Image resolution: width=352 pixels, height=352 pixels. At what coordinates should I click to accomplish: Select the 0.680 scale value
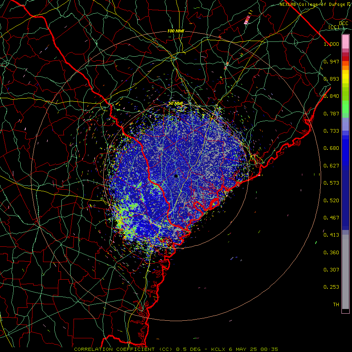point(331,148)
